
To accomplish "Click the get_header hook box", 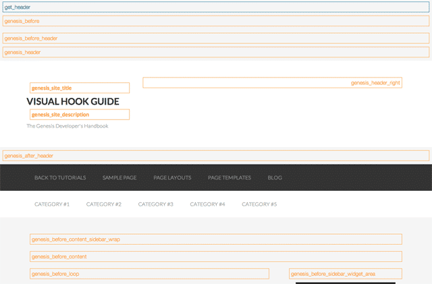I will (x=216, y=7).
